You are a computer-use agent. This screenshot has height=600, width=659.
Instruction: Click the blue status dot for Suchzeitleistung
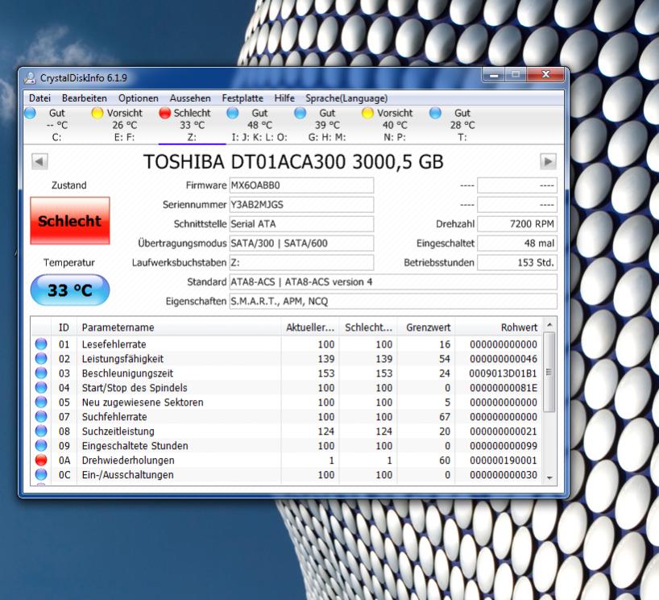[41, 431]
